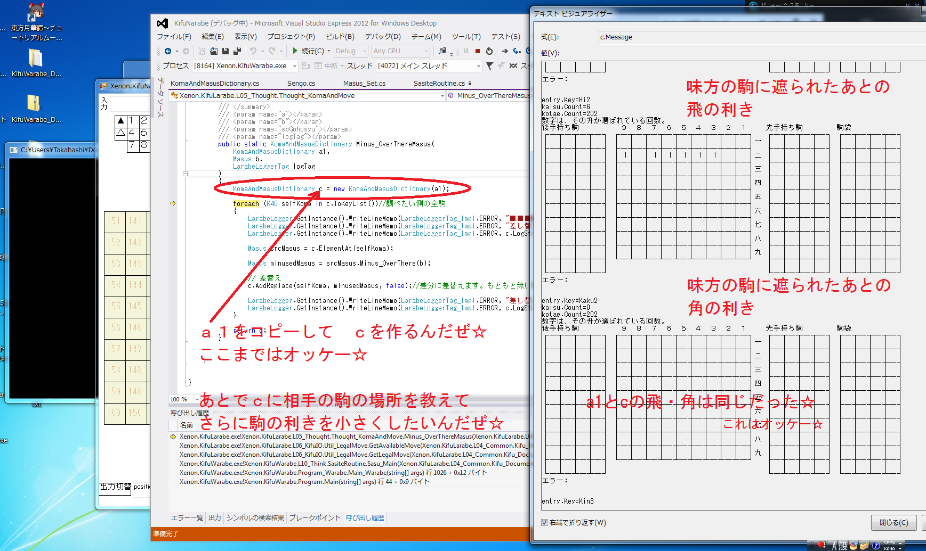Open the ファイル(F) menu
Viewport: 926px width, 551px height.
click(174, 37)
